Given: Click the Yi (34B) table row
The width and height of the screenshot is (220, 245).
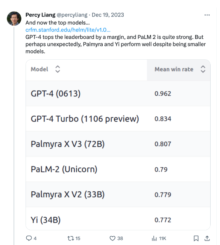Looking at the screenshot, I should click(x=118, y=219).
